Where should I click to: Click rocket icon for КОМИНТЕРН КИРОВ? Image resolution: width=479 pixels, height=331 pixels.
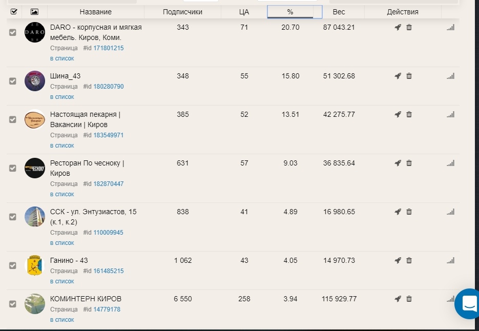click(x=398, y=299)
